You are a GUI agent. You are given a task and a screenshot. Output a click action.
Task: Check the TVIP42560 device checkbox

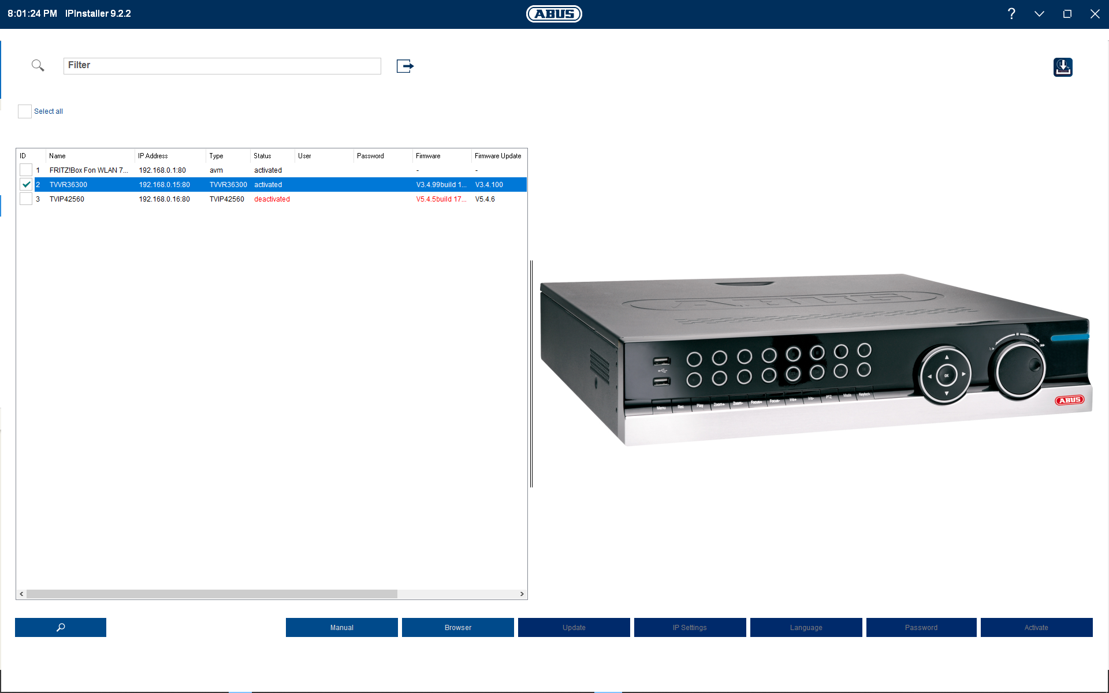(x=26, y=199)
